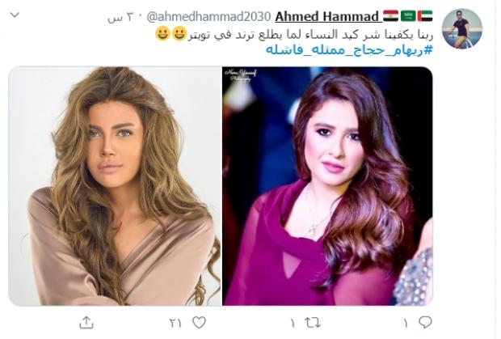The width and height of the screenshot is (501, 339).
Task: Open the share icon below the tweet
Action: click(86, 322)
